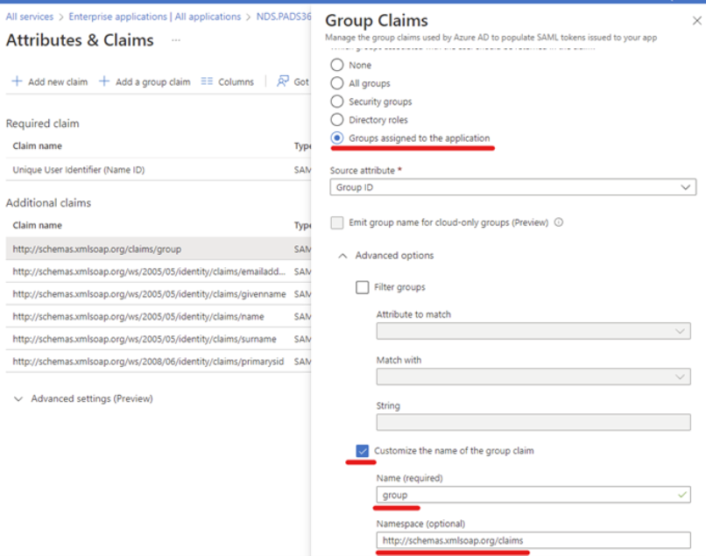Screen dimensions: 706x556
Task: Uncheck Customize the name of the group claim
Action: [x=362, y=451]
